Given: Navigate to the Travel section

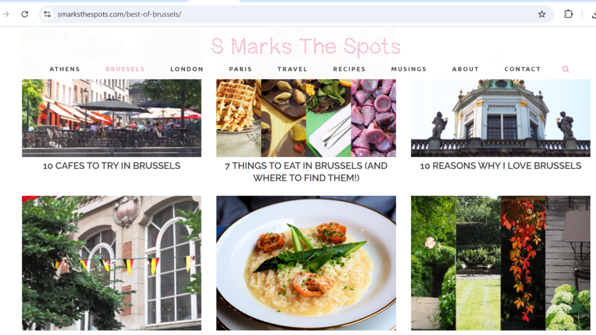Looking at the screenshot, I should click(292, 69).
